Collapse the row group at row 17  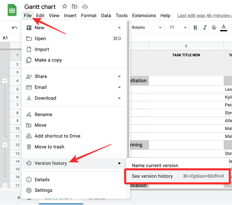(5, 185)
